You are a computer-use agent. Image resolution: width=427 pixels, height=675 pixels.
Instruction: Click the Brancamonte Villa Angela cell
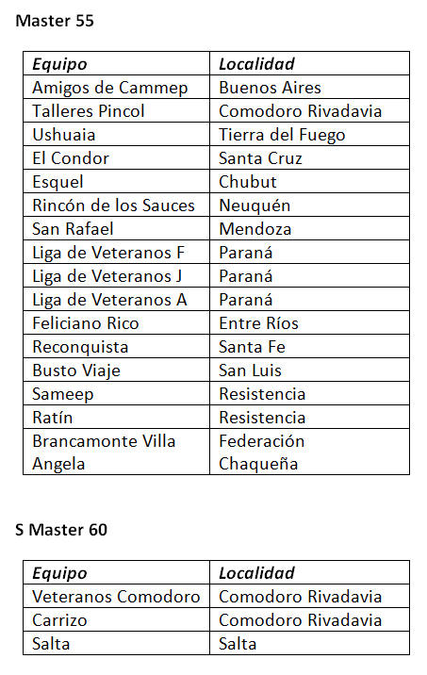pos(116,452)
